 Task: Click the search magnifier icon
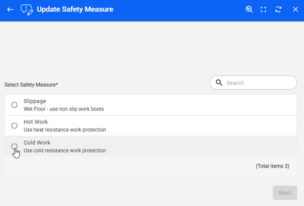tap(219, 82)
